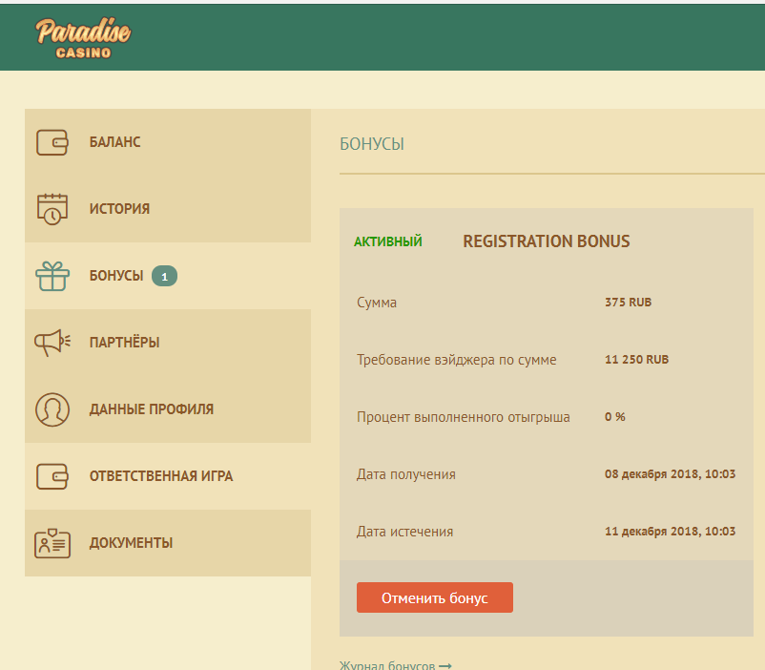Click the Сумма label

coord(377,303)
